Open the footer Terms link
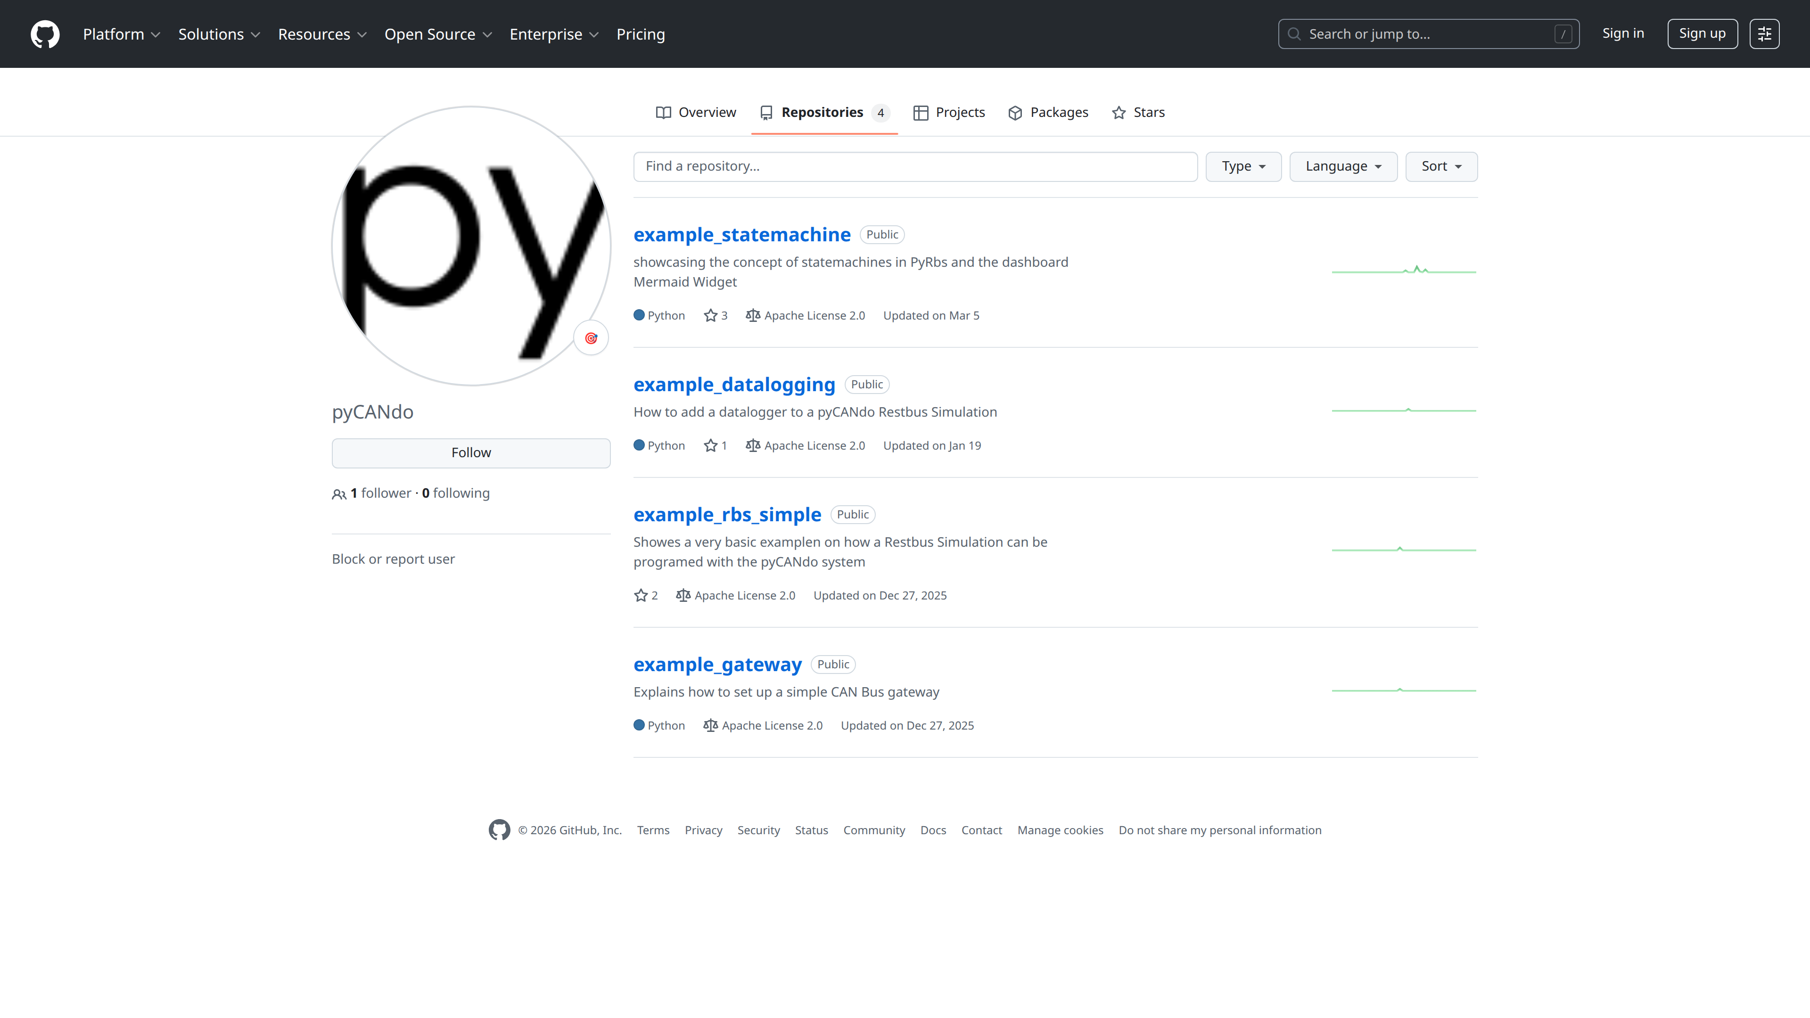1810x1018 pixels. point(653,830)
